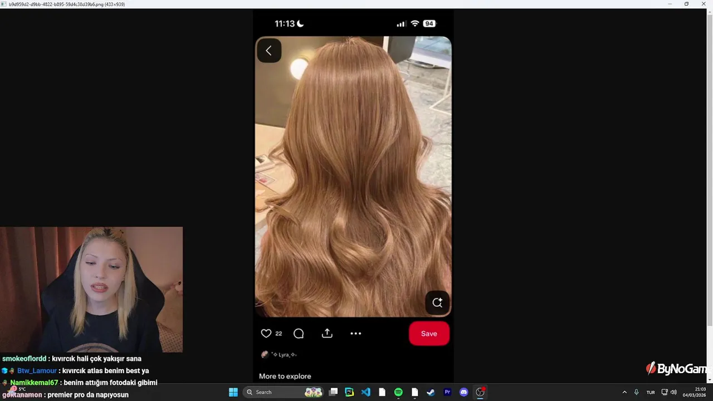Restore down the image viewer window
713x401 pixels.
pyautogui.click(x=686, y=4)
